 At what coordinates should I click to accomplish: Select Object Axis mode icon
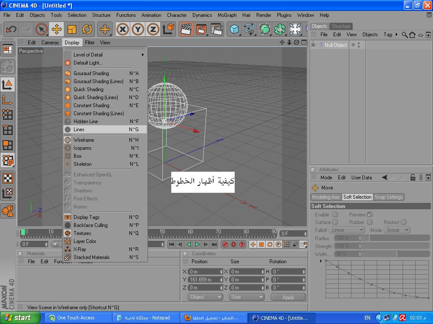coord(8,100)
